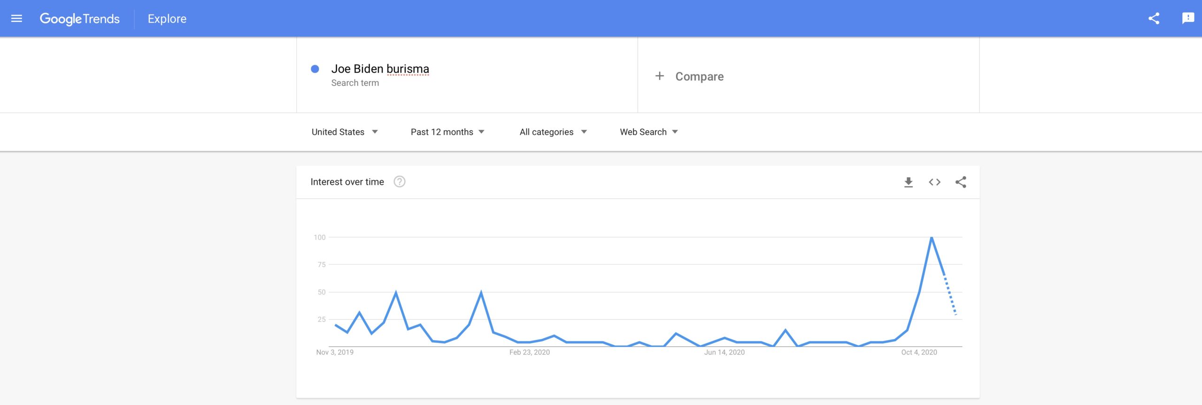The image size is (1202, 405).
Task: Open the Web Search type dropdown
Action: (x=649, y=132)
